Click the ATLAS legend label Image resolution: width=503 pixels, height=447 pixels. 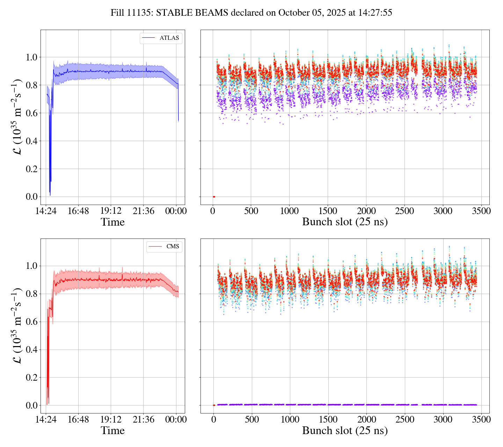[169, 38]
